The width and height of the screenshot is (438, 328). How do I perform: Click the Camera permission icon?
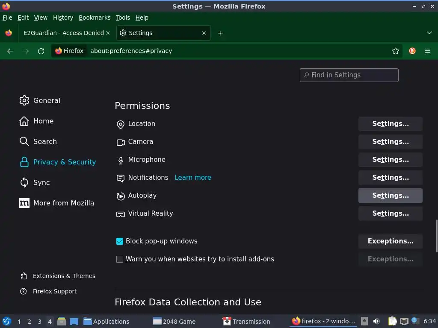pyautogui.click(x=121, y=143)
